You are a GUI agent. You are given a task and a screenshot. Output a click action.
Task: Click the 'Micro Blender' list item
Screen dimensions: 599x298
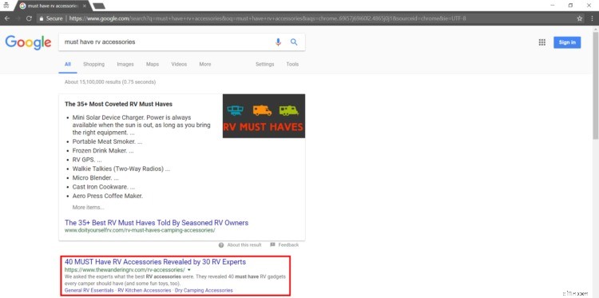[96, 178]
